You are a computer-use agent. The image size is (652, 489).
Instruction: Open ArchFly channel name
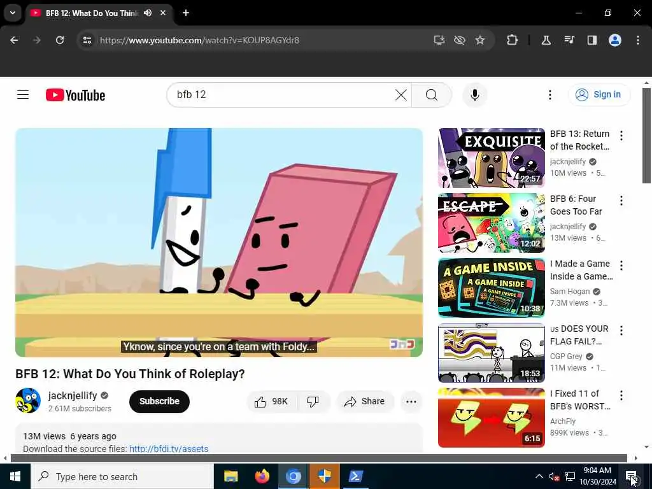point(563,422)
